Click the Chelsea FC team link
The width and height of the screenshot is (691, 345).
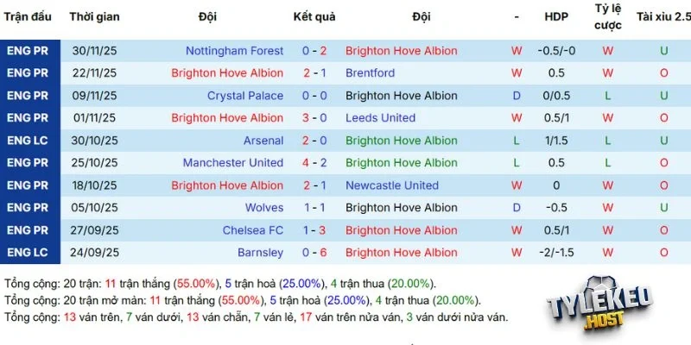point(253,230)
